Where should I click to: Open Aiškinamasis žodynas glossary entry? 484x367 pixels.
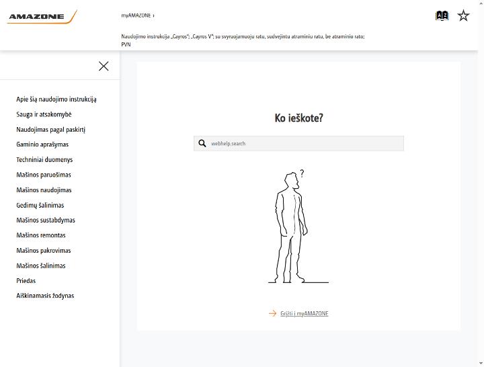click(45, 296)
